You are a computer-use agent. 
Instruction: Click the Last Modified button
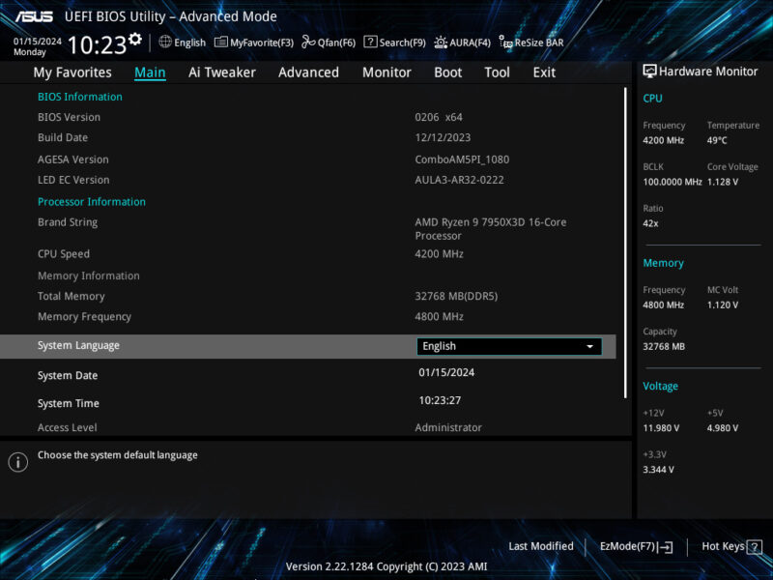[540, 546]
